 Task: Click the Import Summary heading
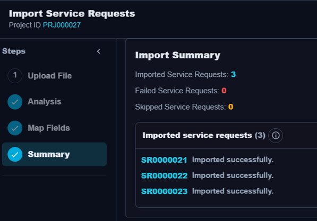point(178,55)
